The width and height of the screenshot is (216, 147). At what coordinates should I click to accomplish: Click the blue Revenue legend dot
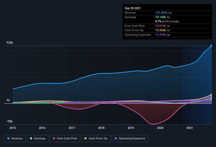click(8, 138)
